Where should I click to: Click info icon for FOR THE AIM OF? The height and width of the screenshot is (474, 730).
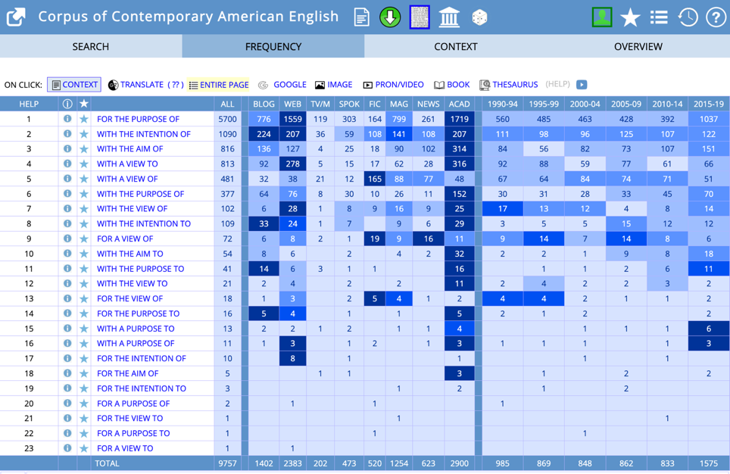tap(67, 373)
